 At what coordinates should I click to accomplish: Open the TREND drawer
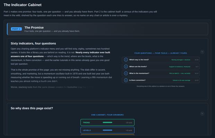108,122
